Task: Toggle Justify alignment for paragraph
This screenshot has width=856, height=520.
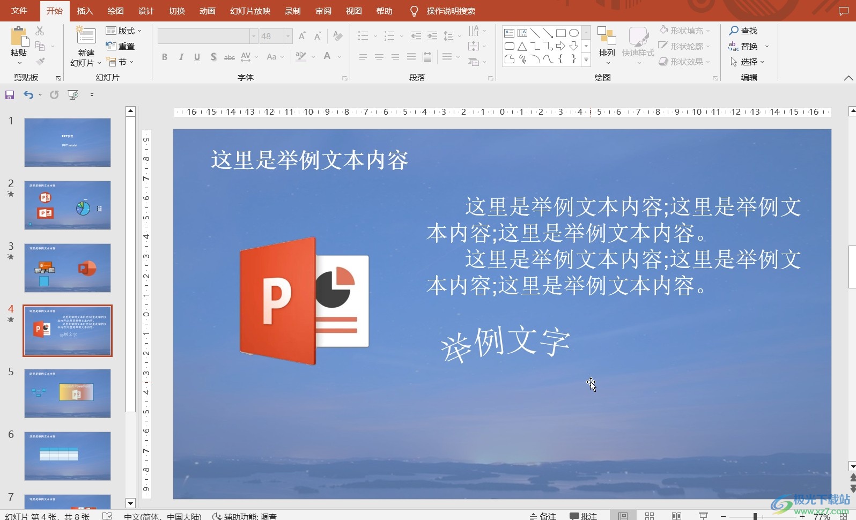Action: pyautogui.click(x=411, y=57)
